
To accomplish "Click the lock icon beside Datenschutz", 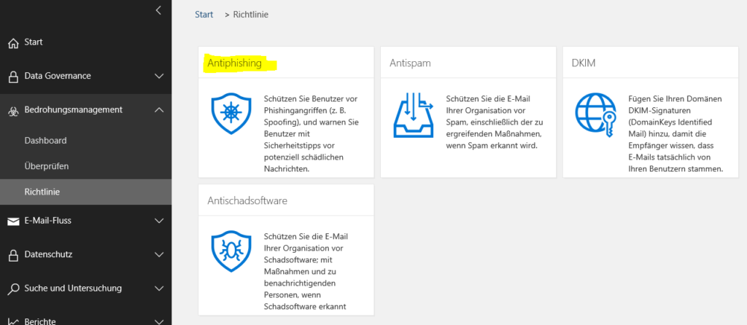I will click(x=14, y=255).
